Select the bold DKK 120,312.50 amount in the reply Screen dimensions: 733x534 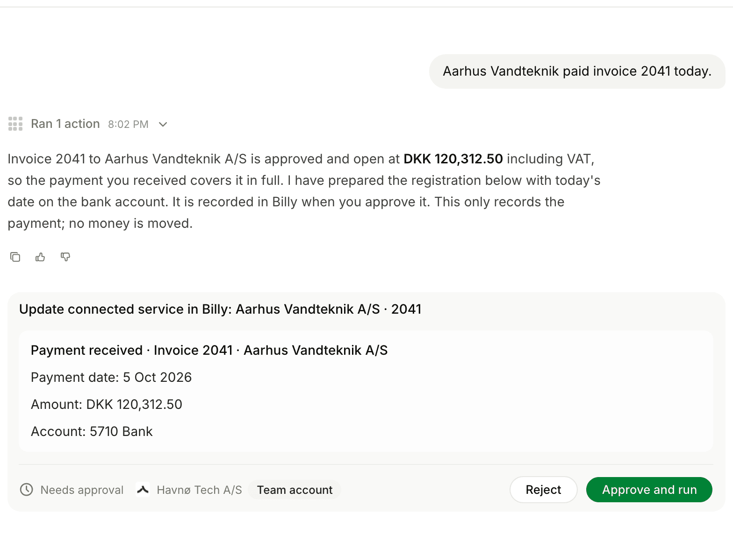(453, 159)
